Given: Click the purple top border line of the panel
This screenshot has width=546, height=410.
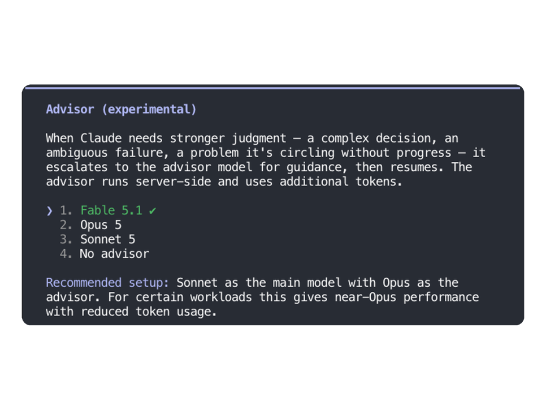Looking at the screenshot, I should 272,88.
